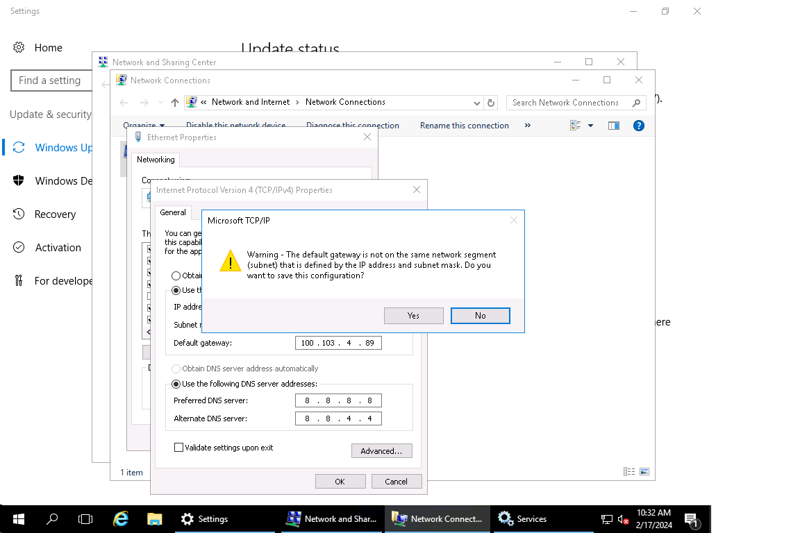Viewport: 800px width, 533px height.
Task: Click the forward arrow in Network Connections
Action: point(144,103)
